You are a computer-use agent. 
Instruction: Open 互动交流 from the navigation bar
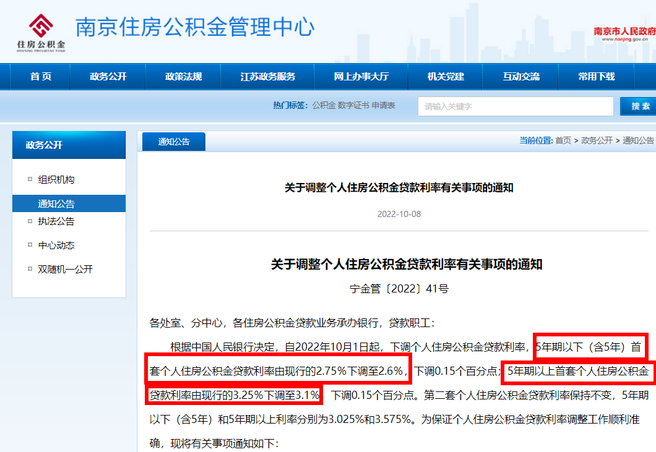click(x=520, y=76)
